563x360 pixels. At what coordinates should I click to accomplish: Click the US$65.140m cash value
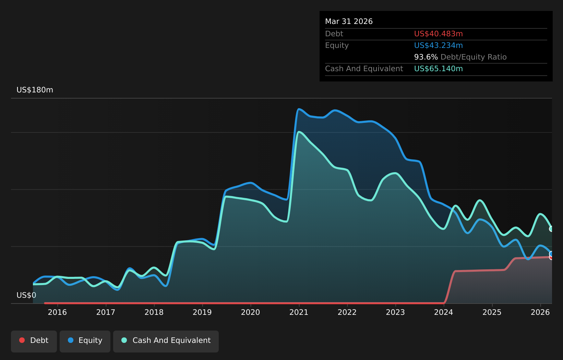439,69
